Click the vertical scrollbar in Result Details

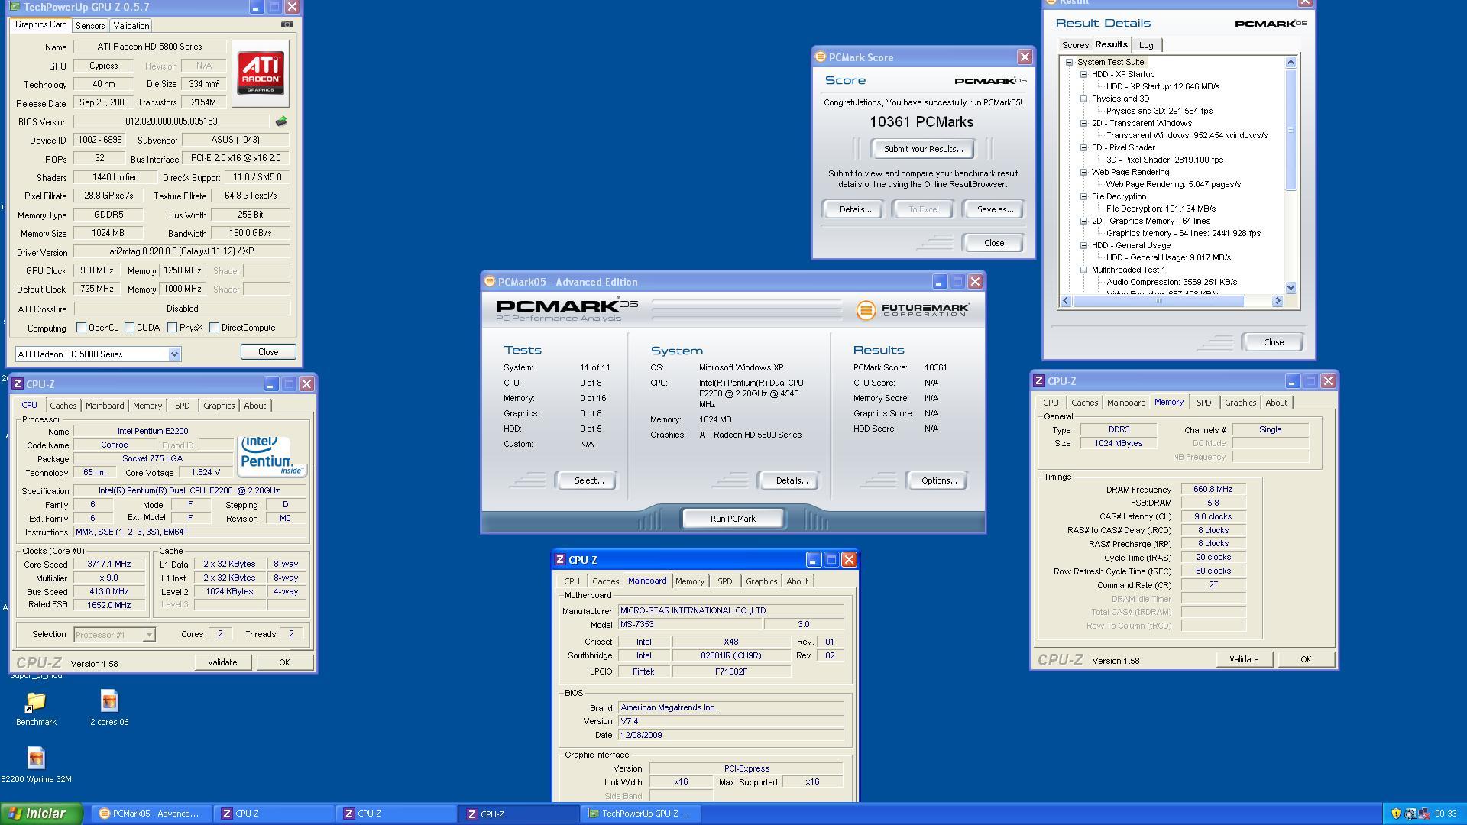pyautogui.click(x=1291, y=130)
